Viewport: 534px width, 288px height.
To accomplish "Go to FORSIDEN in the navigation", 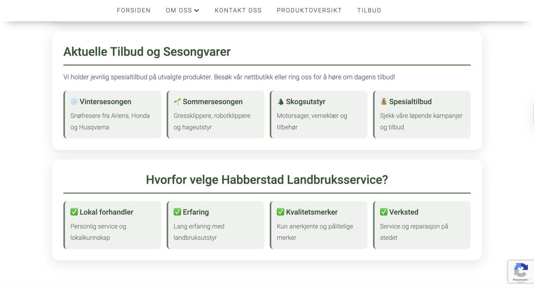I will point(133,10).
